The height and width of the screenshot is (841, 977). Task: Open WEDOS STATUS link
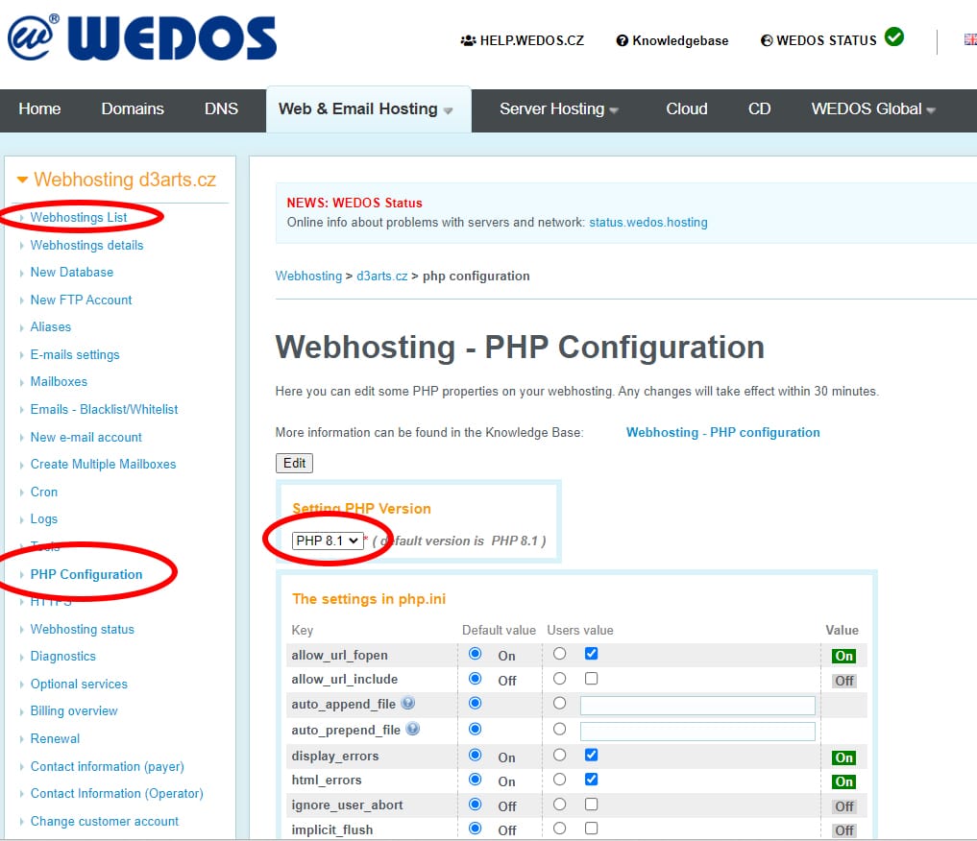818,40
